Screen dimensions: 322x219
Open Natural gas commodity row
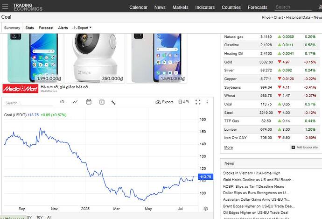point(271,37)
